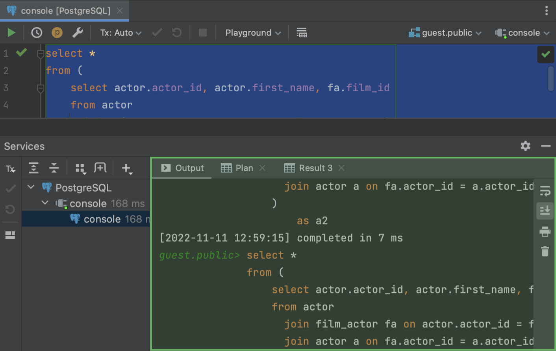Enable soft-wrap in the Output panel
The height and width of the screenshot is (351, 556).
(545, 191)
